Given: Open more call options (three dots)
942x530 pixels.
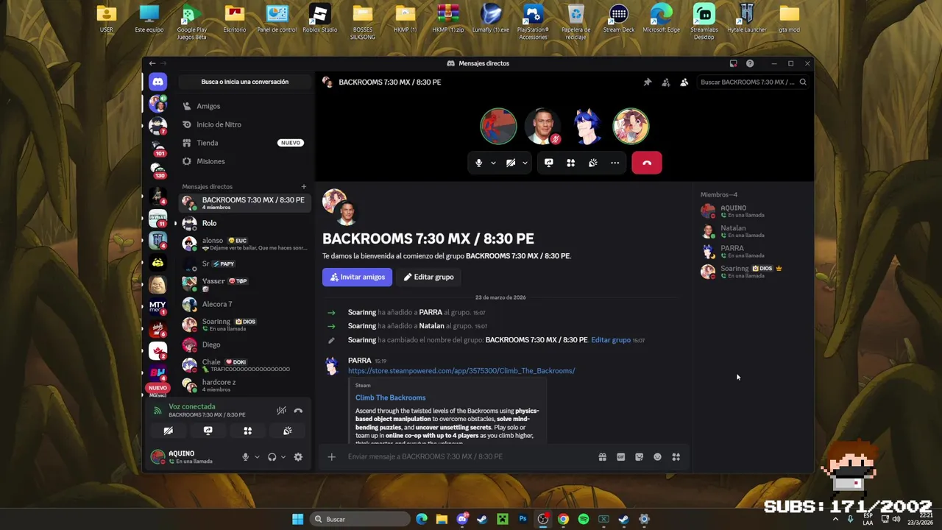Looking at the screenshot, I should (615, 163).
